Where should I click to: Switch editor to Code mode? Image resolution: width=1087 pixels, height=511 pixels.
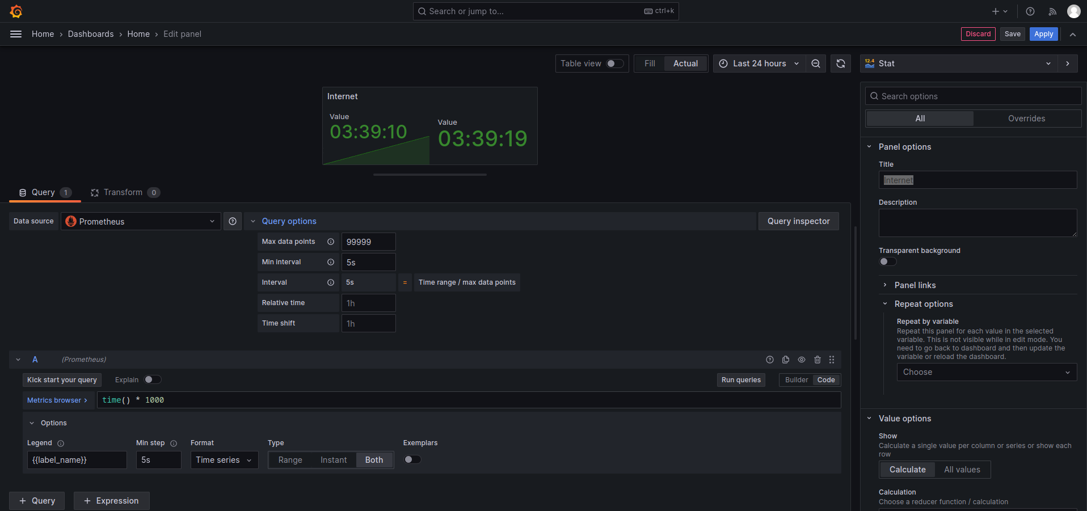[x=826, y=380]
